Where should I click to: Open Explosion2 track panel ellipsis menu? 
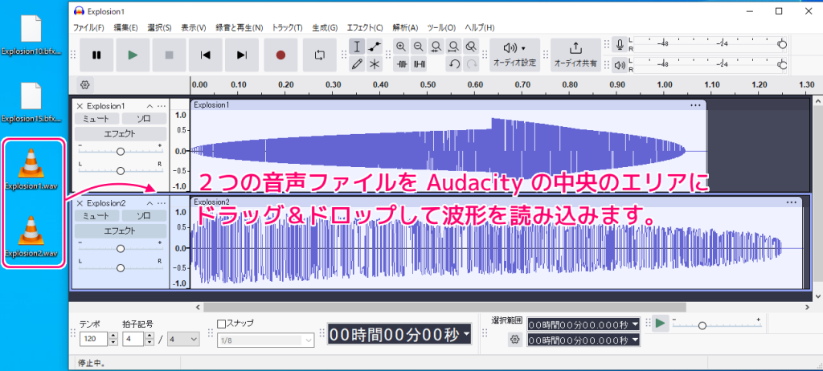[x=161, y=203]
